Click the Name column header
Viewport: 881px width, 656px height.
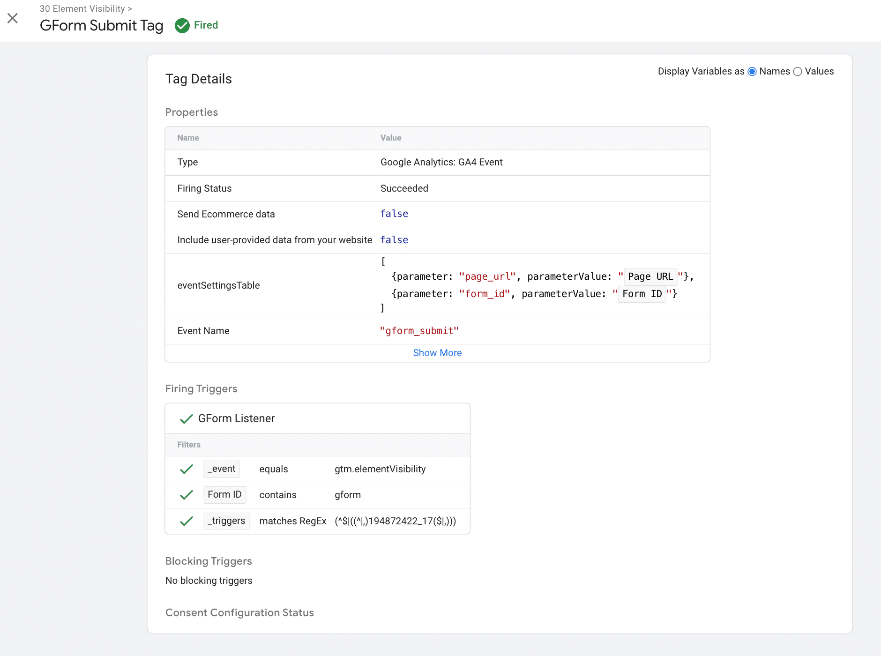click(x=188, y=138)
